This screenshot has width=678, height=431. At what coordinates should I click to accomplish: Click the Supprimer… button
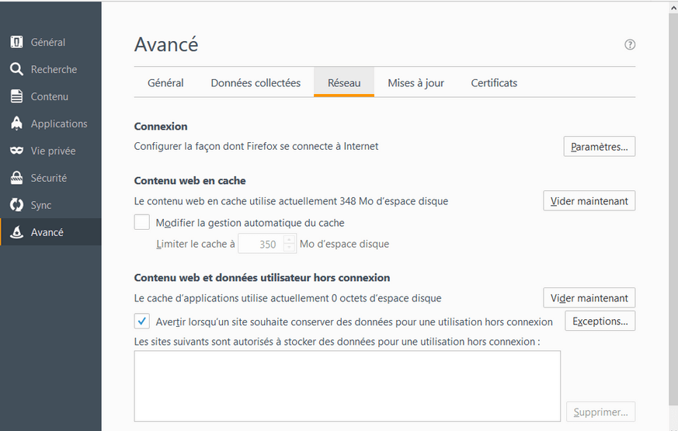[600, 412]
